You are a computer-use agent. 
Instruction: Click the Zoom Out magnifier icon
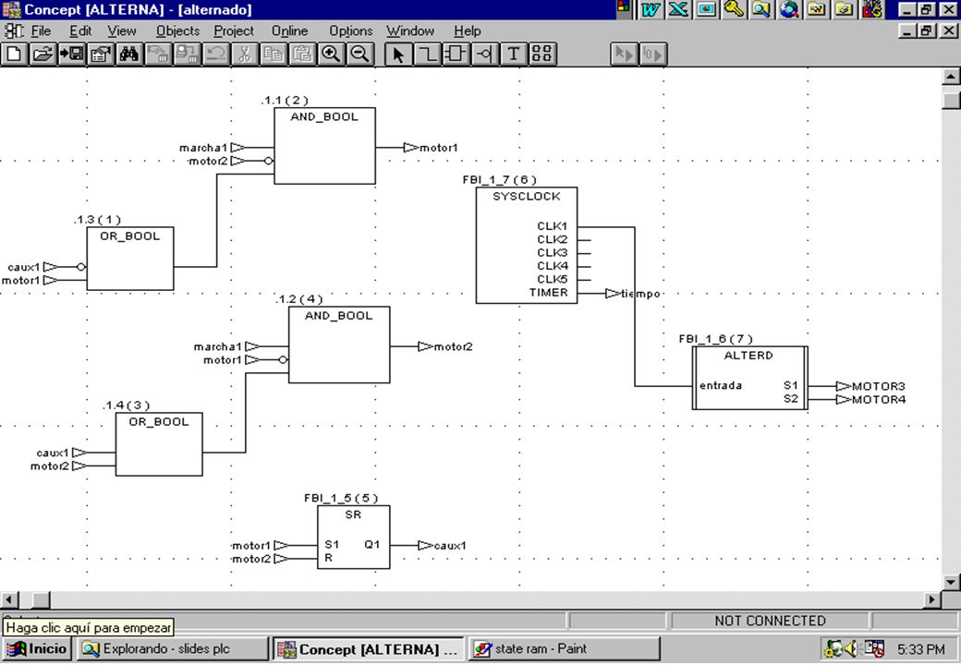click(359, 54)
